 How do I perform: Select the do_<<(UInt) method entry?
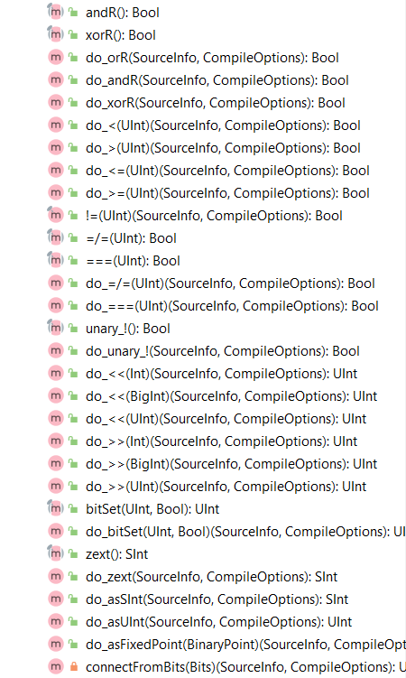(226, 419)
